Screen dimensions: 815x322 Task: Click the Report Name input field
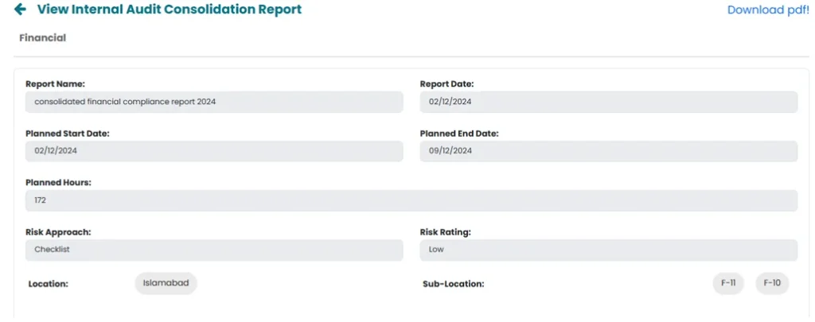point(214,102)
